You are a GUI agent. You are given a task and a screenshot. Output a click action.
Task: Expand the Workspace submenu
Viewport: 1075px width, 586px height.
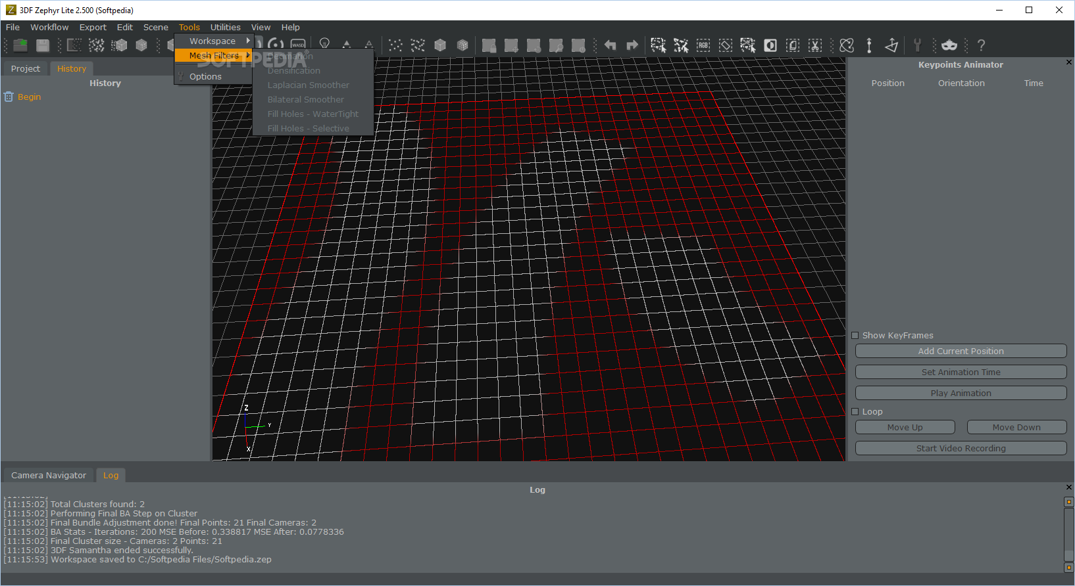click(213, 41)
